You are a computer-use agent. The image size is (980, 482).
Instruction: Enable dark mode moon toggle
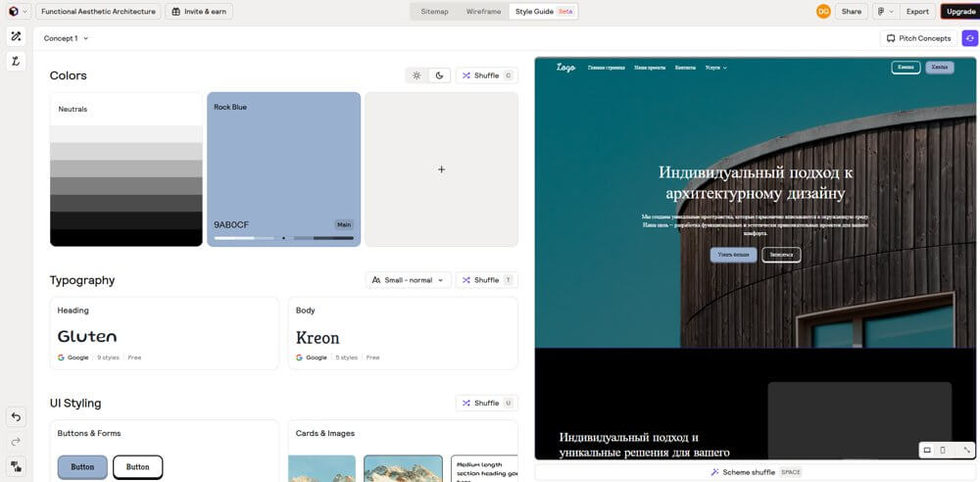pos(439,75)
